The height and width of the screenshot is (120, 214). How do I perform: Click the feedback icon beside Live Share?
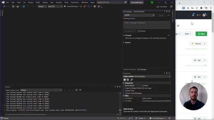point(171,6)
